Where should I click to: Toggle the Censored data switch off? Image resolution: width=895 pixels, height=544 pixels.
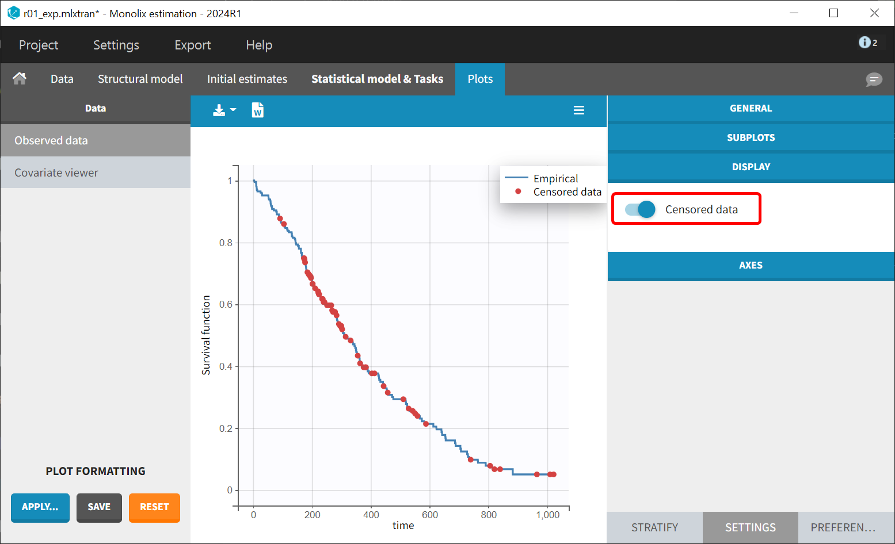click(640, 209)
